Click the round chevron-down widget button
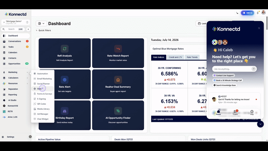 pos(260,124)
